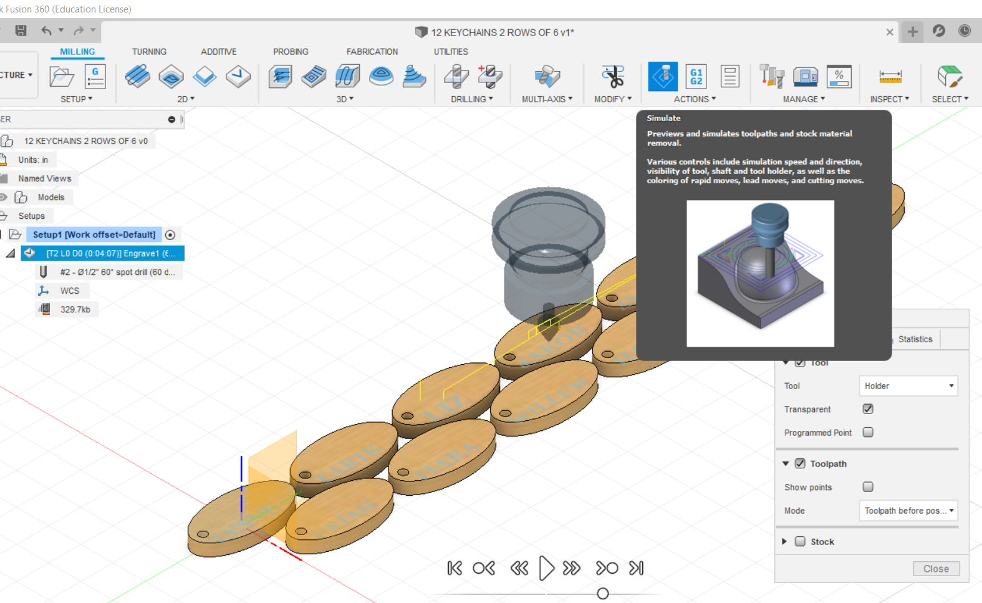Open Post Process (G1 G2) icon
982x603 pixels.
pyautogui.click(x=696, y=77)
